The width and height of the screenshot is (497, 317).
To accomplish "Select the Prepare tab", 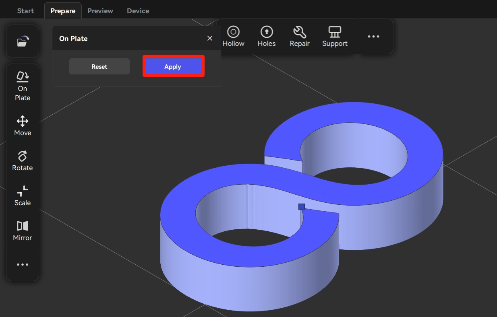I will (63, 11).
